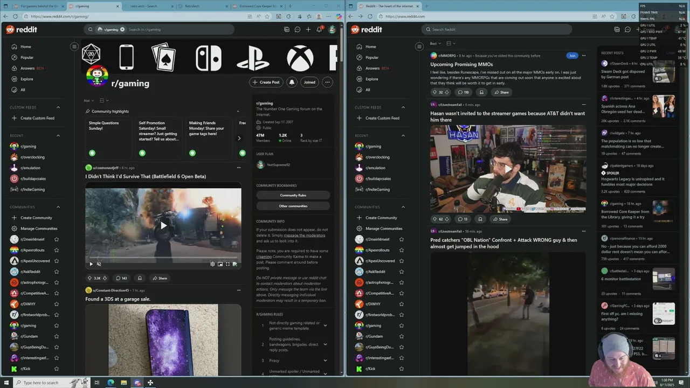
Task: Switch to the 'retro arch - Search' tab
Action: [149, 6]
